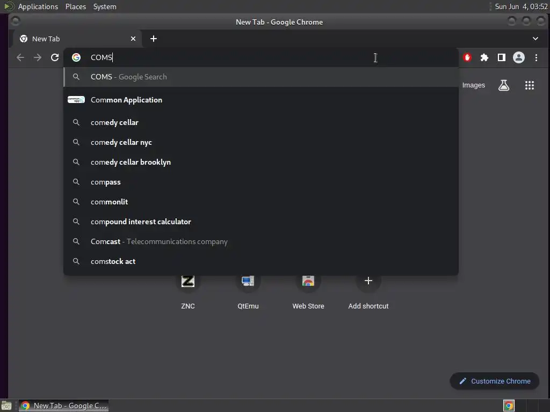Select the comstock act suggestion
Image resolution: width=550 pixels, height=412 pixels.
(261, 261)
